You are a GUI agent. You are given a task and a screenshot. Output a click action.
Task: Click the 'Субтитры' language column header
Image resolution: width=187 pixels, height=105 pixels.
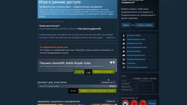tap(153, 78)
